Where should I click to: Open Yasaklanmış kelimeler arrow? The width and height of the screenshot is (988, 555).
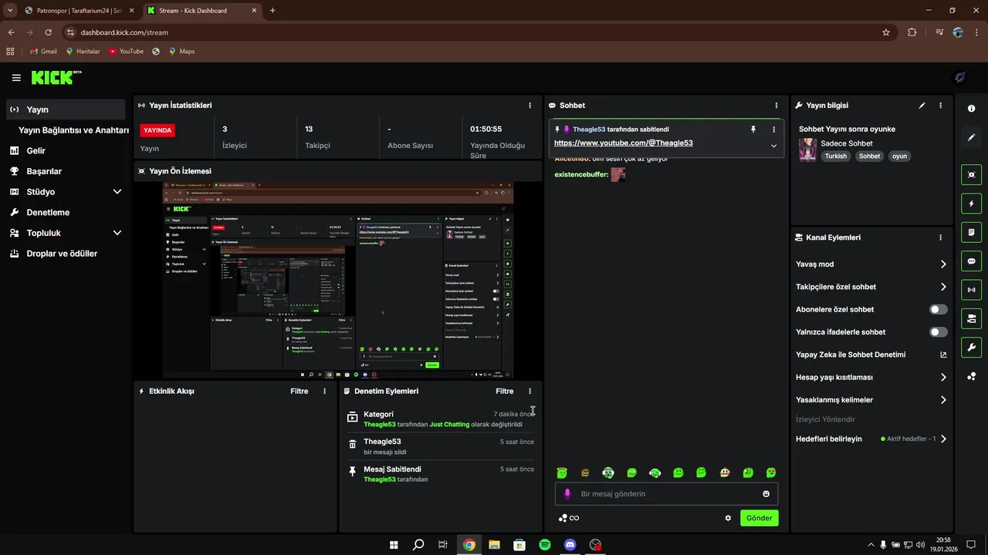tap(943, 400)
